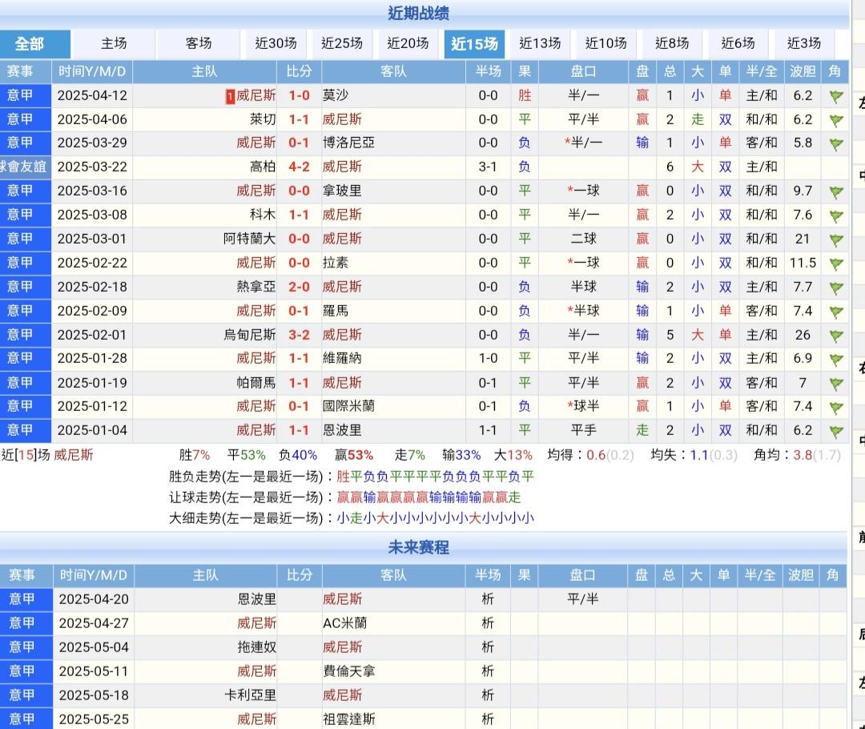Click 析 analysis link for 2025-04-27 fixture

coord(488,623)
